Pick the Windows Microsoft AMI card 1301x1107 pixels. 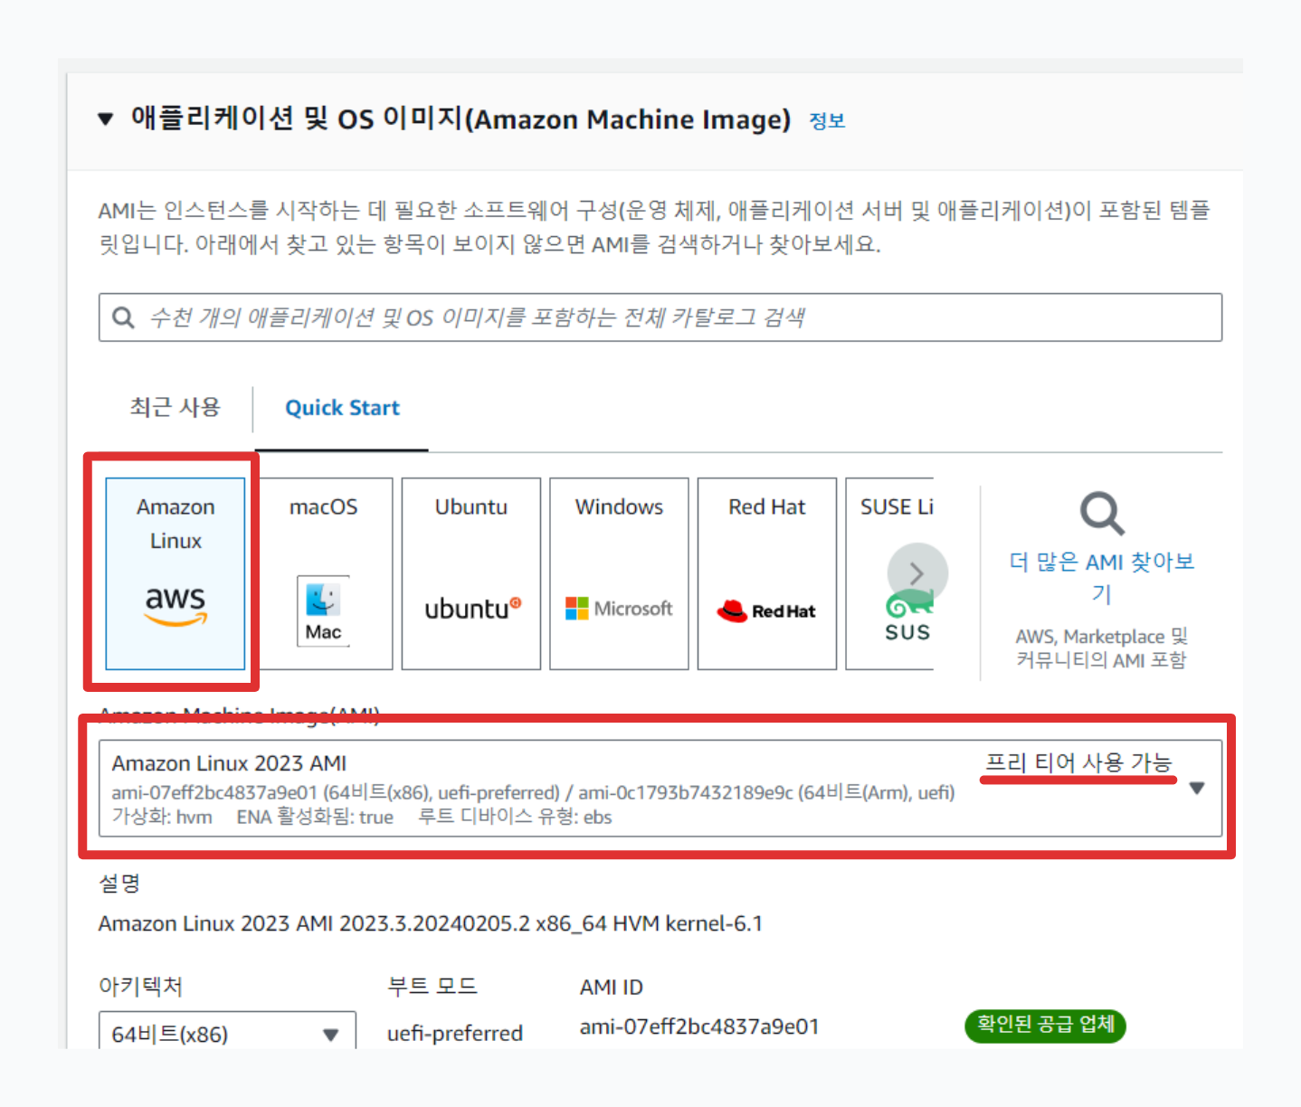pos(619,573)
